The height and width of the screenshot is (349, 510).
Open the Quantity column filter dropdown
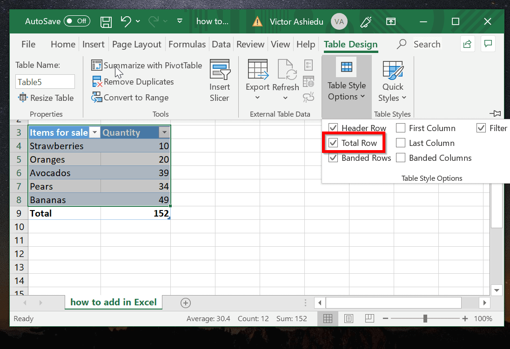tap(164, 132)
